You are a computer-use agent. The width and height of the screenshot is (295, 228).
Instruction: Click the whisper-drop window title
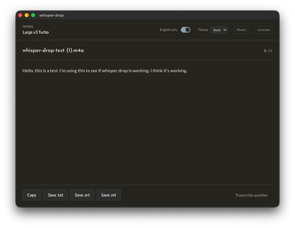tap(51, 15)
